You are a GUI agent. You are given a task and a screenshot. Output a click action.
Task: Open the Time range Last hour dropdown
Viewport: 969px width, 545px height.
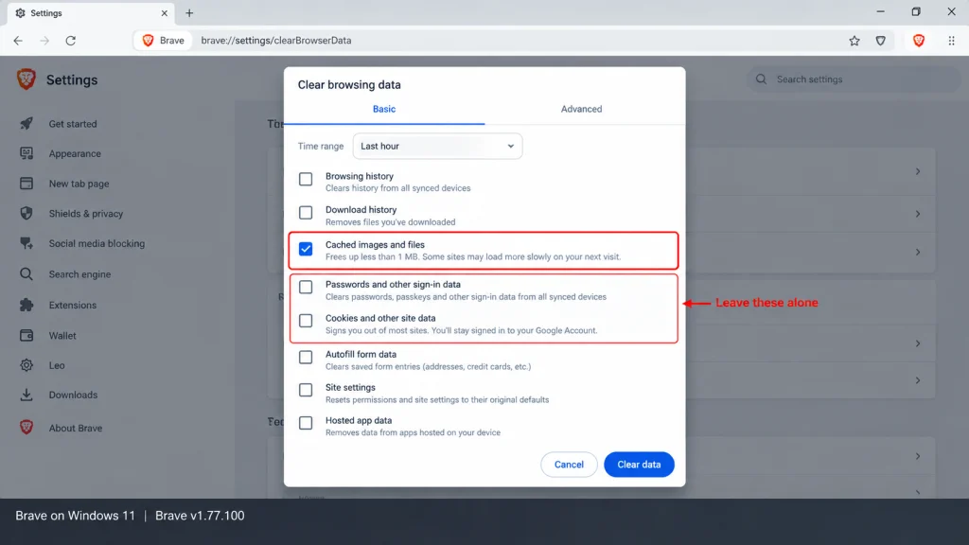[x=437, y=147]
